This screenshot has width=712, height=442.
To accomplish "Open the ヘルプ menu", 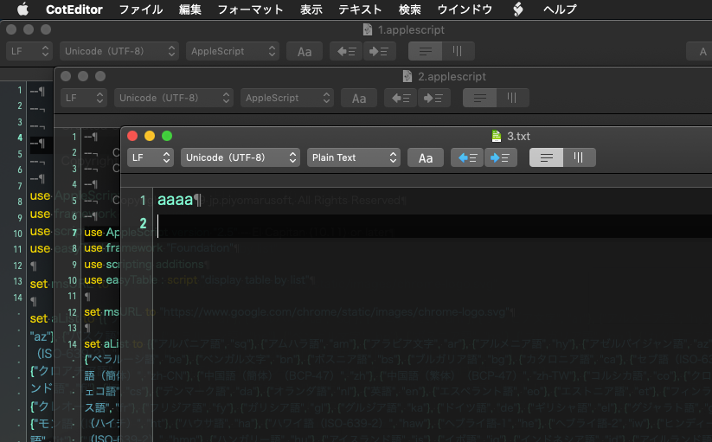I will pyautogui.click(x=560, y=9).
